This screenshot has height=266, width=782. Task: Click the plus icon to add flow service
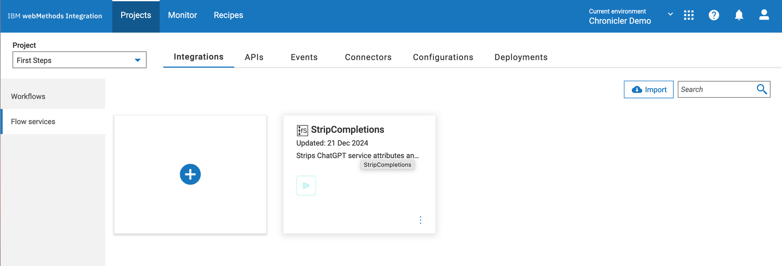[190, 174]
